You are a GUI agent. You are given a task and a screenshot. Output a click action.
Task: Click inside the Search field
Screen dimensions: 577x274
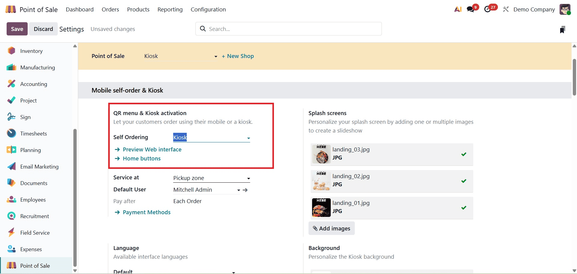288,29
